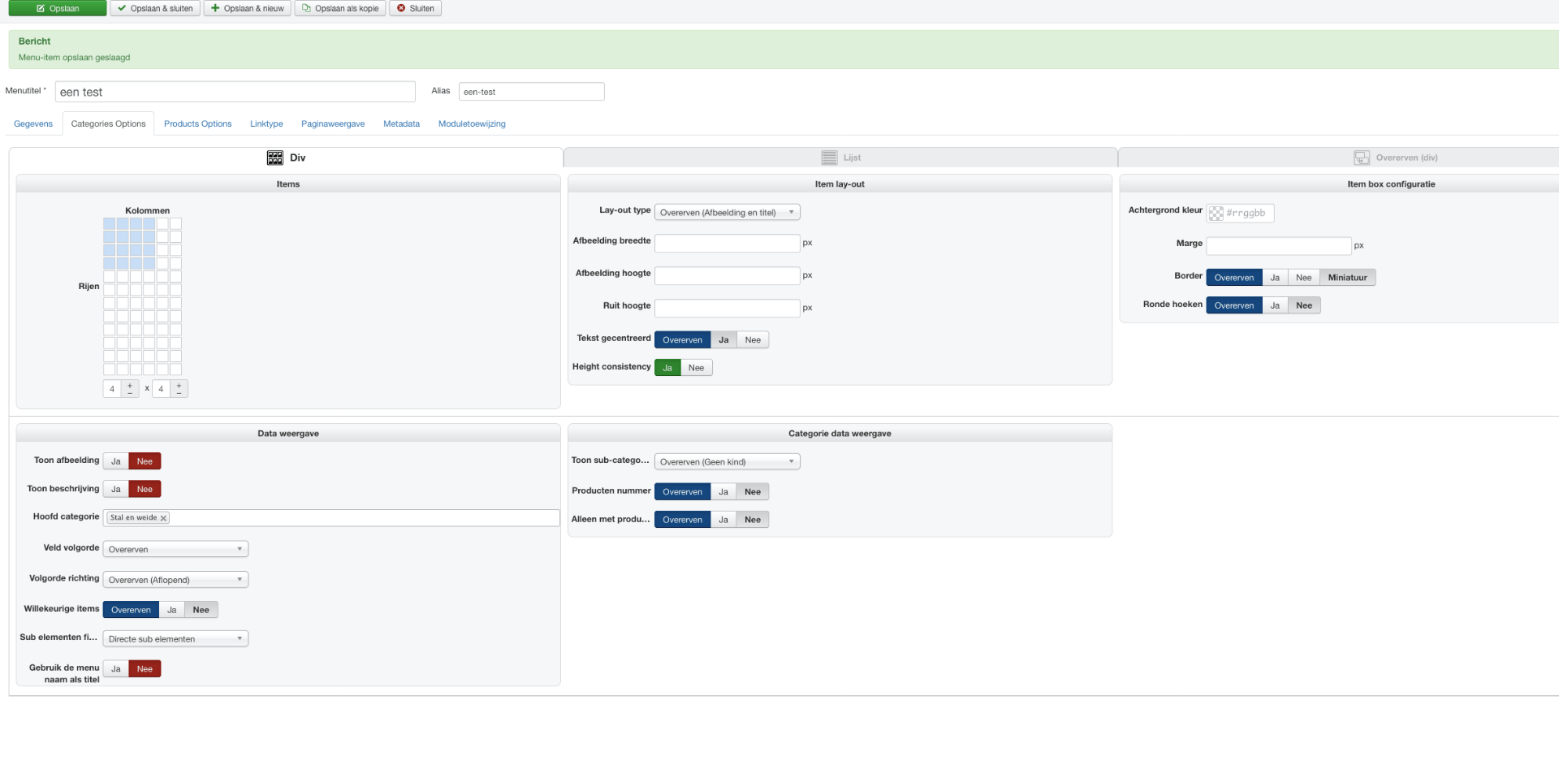Click the Marge input field
The width and height of the screenshot is (1559, 765).
tap(1279, 245)
